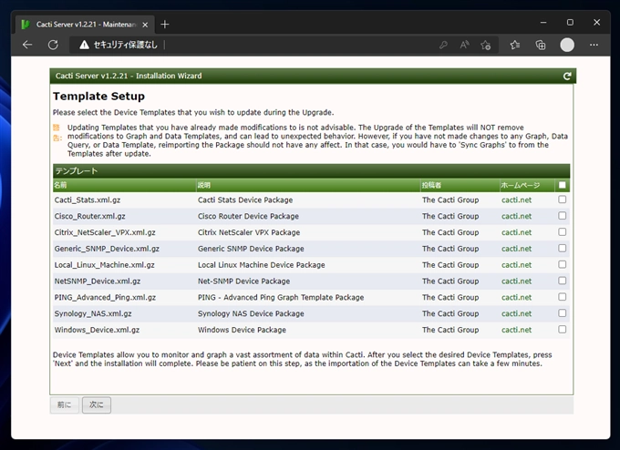
Task: Minimize the browser window
Action: click(x=543, y=23)
